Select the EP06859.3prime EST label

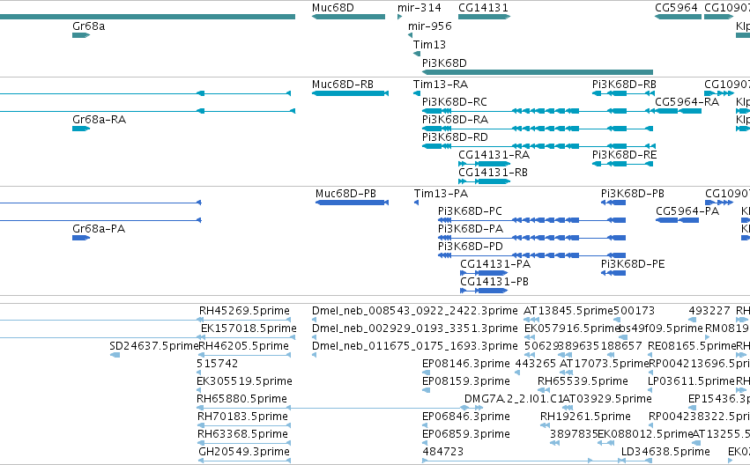click(x=466, y=435)
